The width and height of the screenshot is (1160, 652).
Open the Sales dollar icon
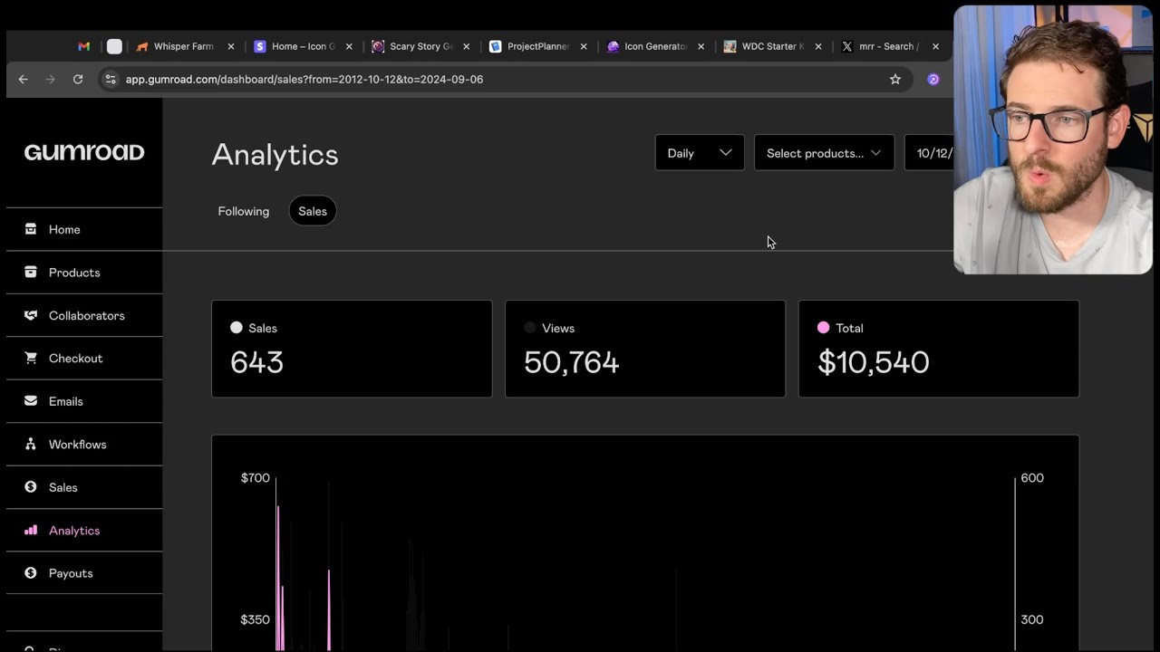31,487
